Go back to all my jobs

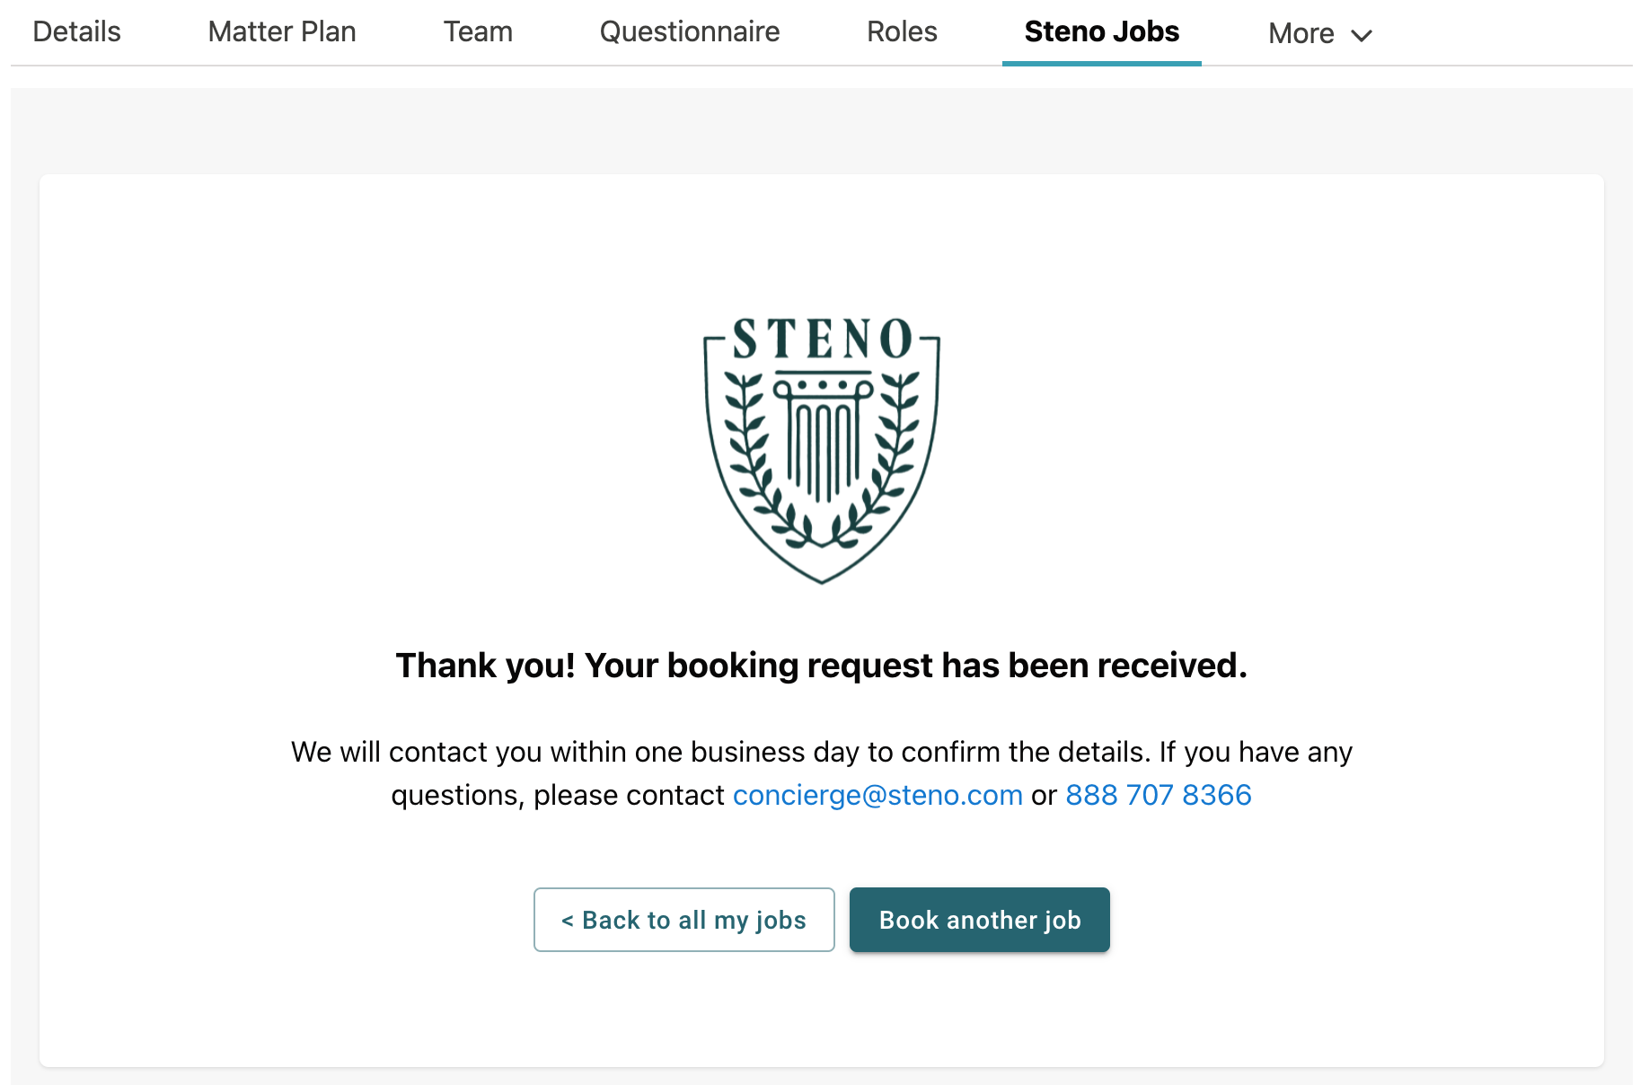coord(684,920)
